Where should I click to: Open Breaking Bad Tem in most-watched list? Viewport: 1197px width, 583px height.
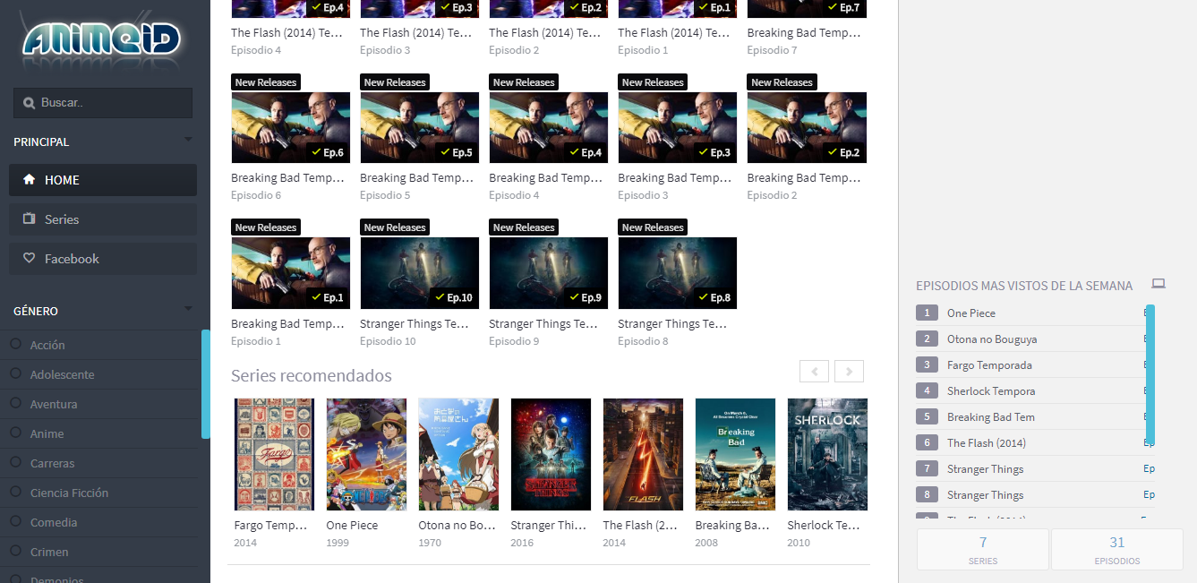click(991, 417)
